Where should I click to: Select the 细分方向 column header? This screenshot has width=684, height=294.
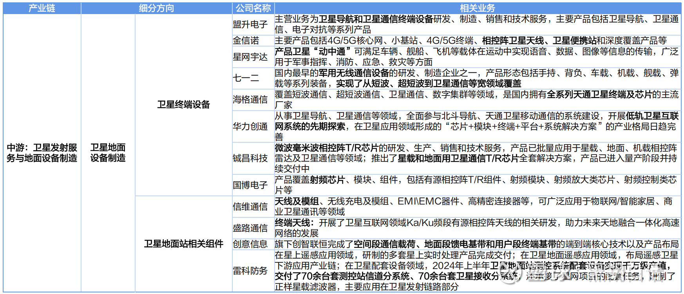click(x=156, y=8)
